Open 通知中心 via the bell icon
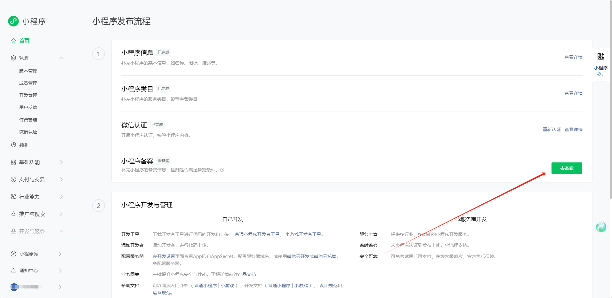The image size is (612, 298). (13, 271)
